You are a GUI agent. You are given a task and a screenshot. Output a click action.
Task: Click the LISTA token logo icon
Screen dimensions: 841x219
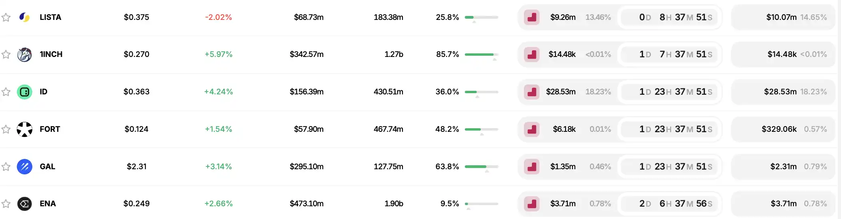pyautogui.click(x=24, y=17)
